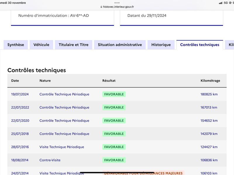This screenshot has height=175, width=234.
Task: Go to the Historique tab
Action: point(161,45)
